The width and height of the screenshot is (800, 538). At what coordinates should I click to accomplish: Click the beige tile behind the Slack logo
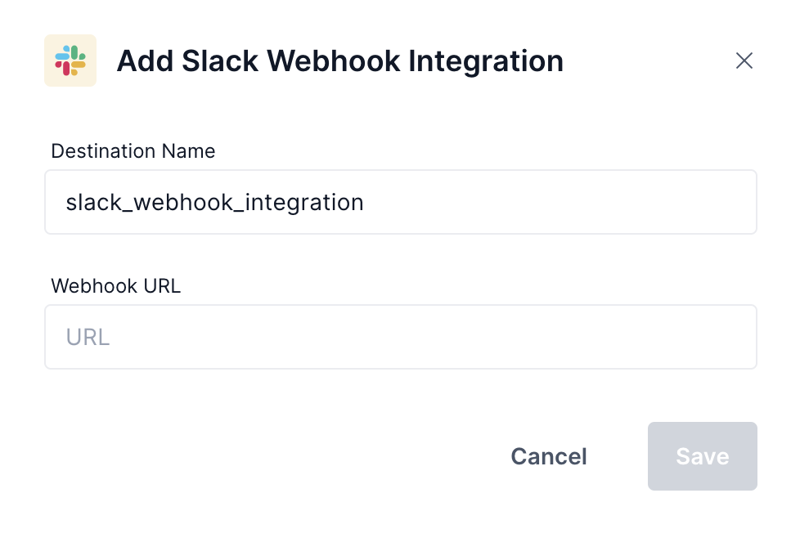pos(52,78)
